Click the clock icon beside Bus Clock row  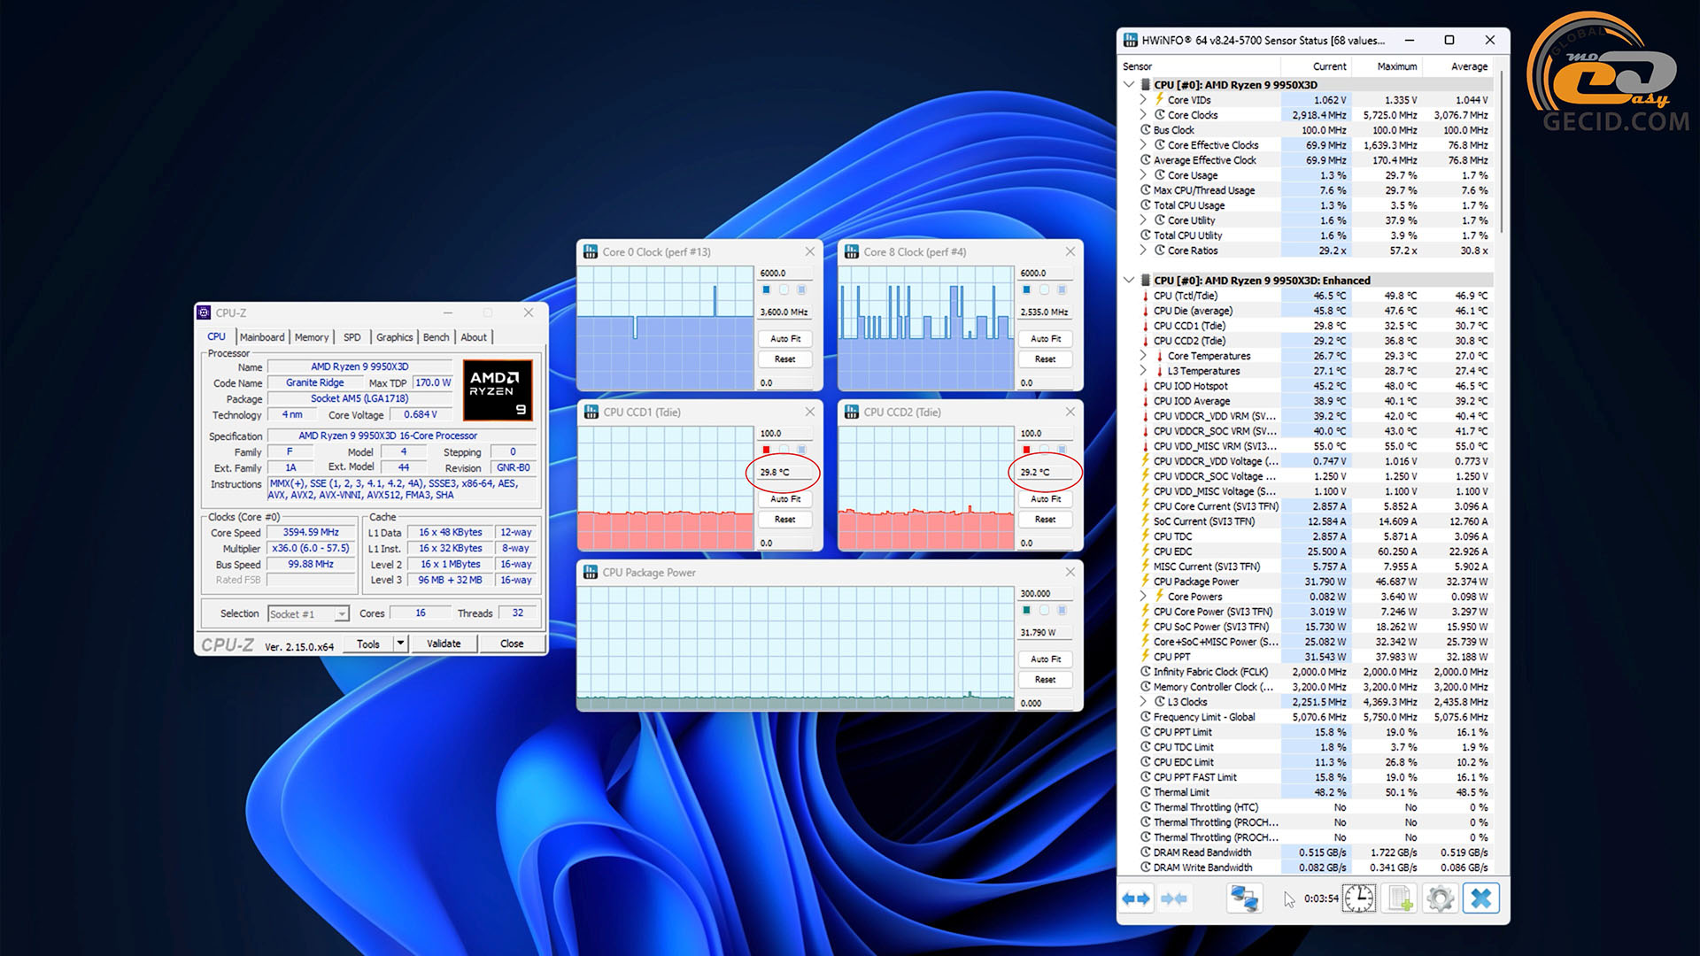coord(1145,130)
